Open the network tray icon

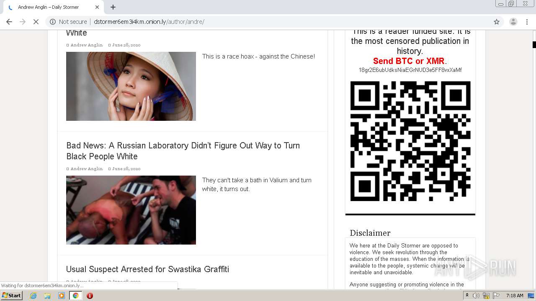click(x=486, y=296)
